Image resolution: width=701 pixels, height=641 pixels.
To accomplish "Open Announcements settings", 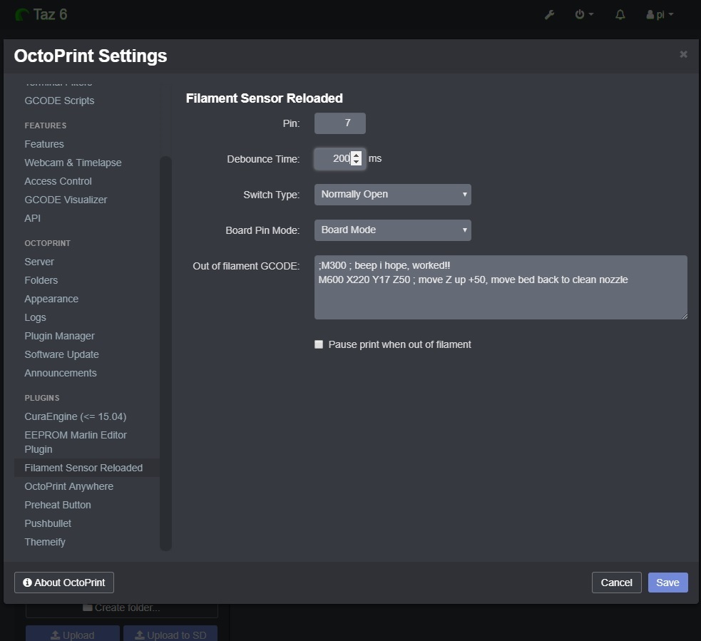I will click(61, 373).
